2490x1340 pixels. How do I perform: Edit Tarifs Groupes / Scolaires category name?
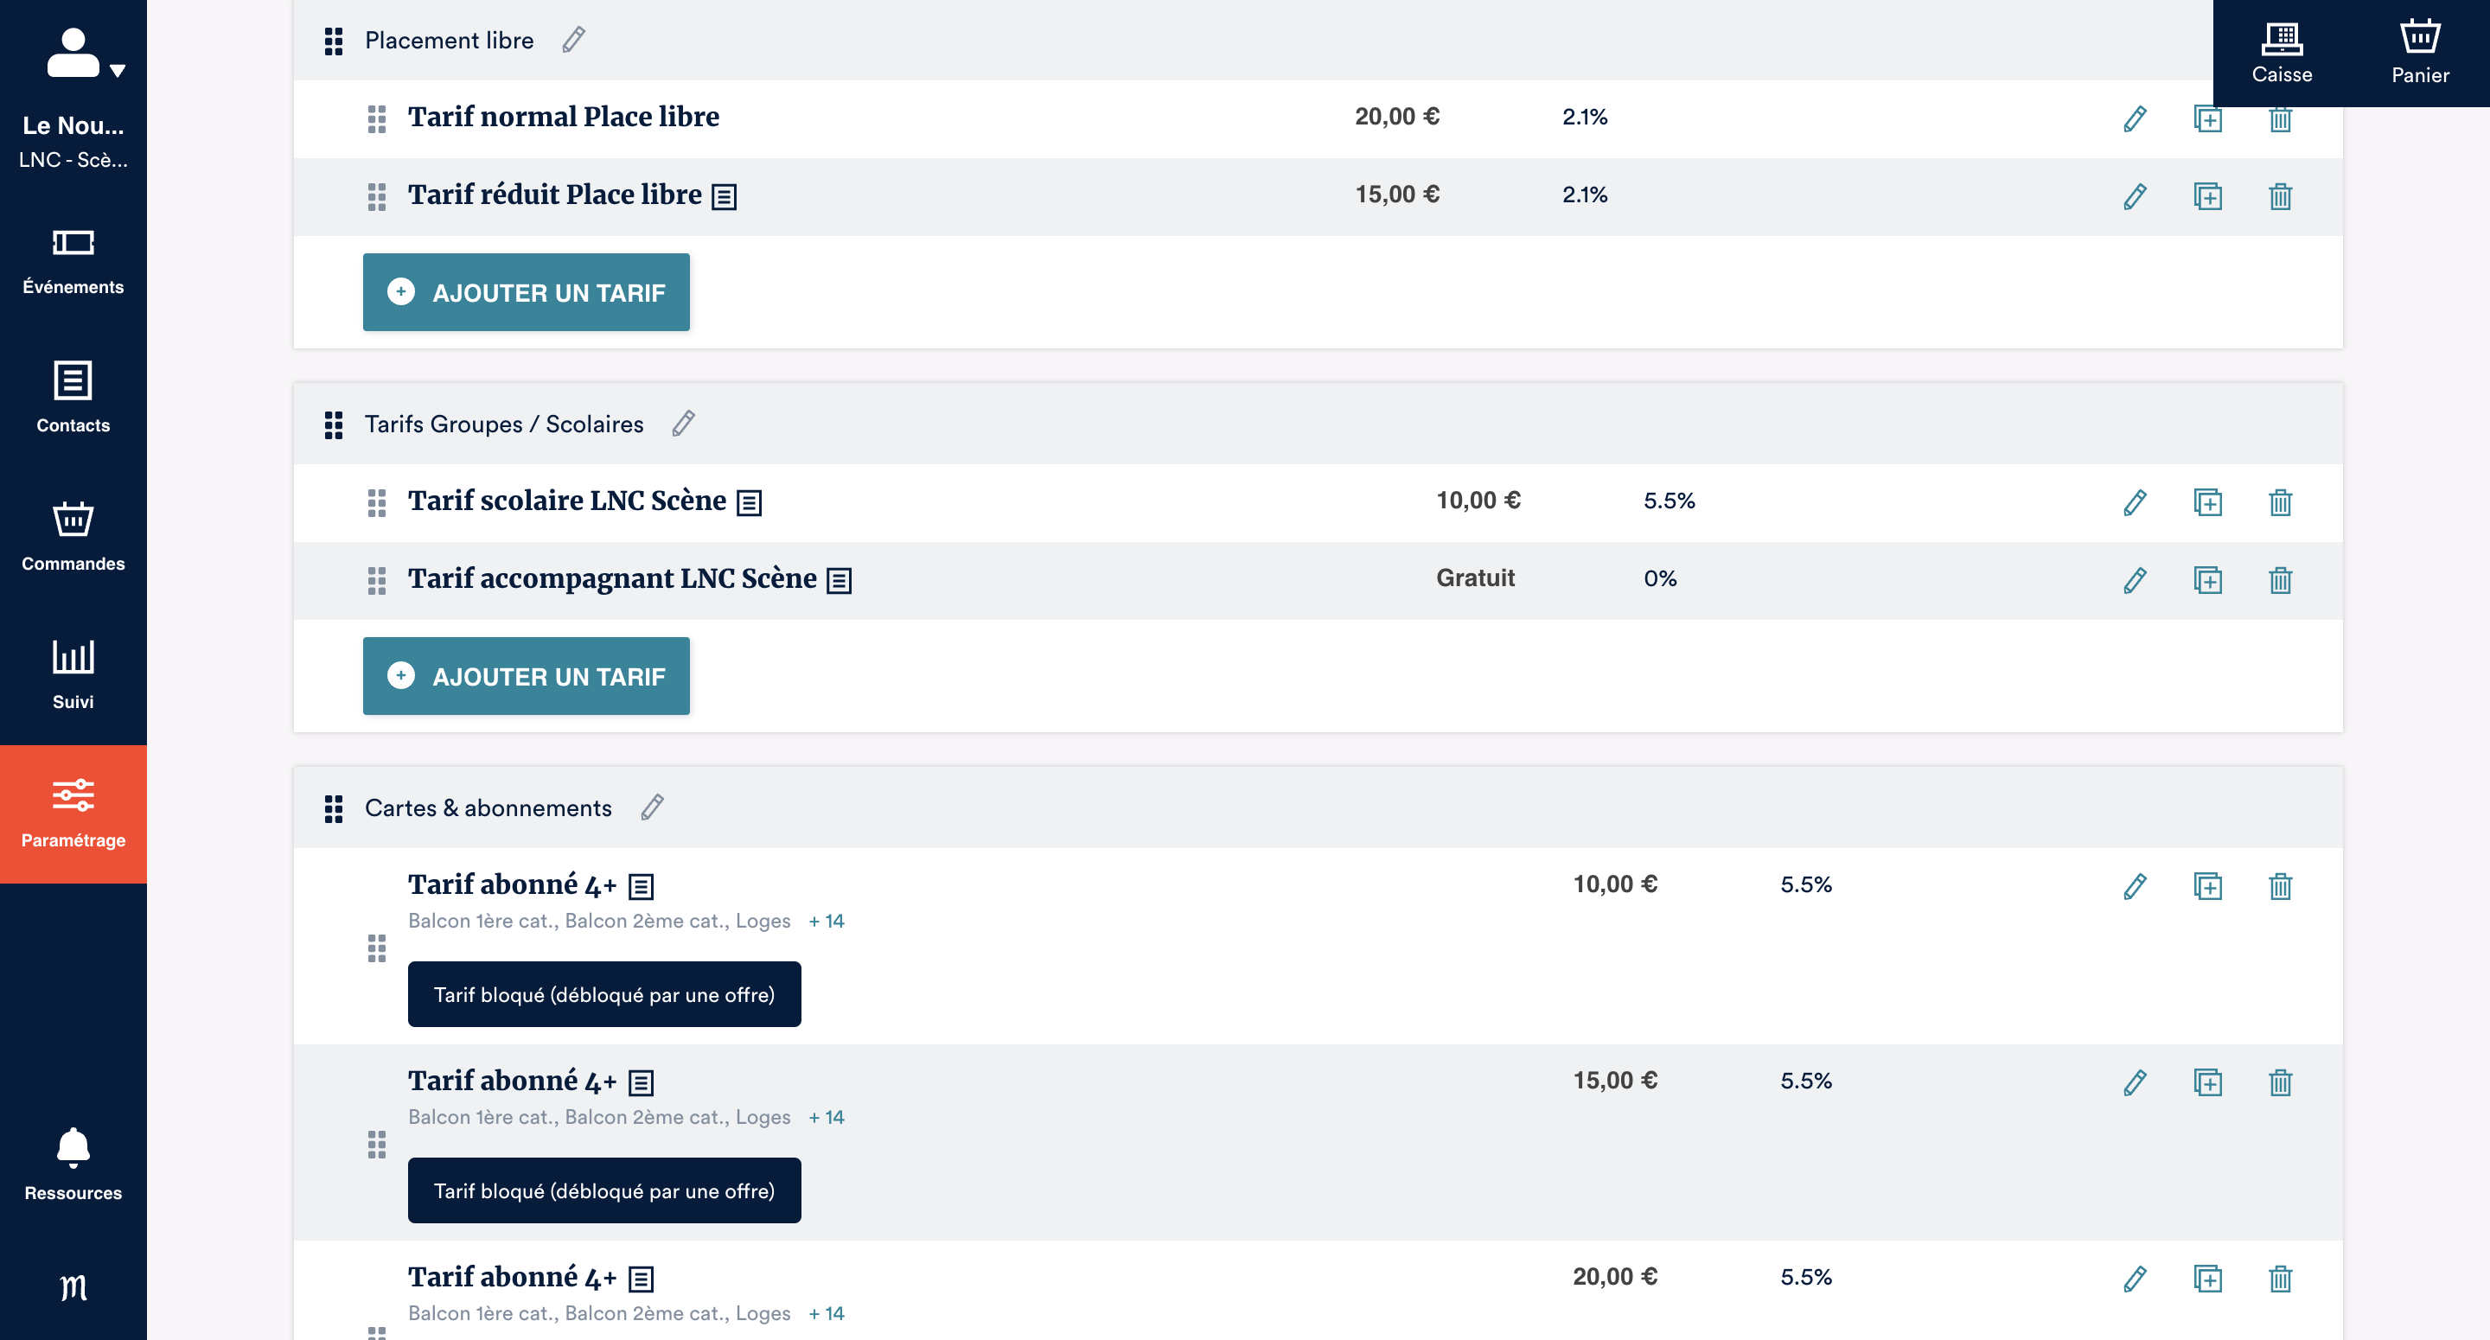coord(683,424)
